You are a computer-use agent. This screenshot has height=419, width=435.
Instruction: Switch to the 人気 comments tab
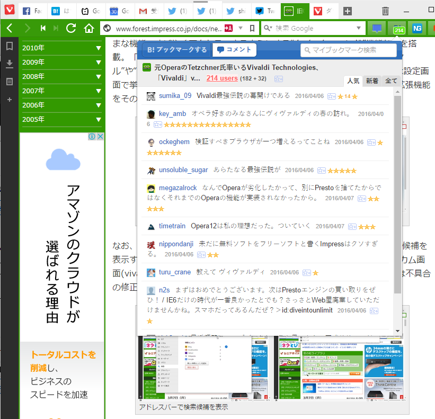click(x=353, y=81)
